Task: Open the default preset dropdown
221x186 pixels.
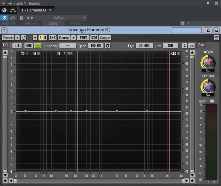Action: point(60,18)
